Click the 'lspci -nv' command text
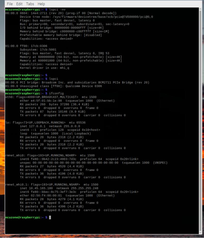This screenshot has height=238, width=204. pyautogui.click(x=57, y=10)
